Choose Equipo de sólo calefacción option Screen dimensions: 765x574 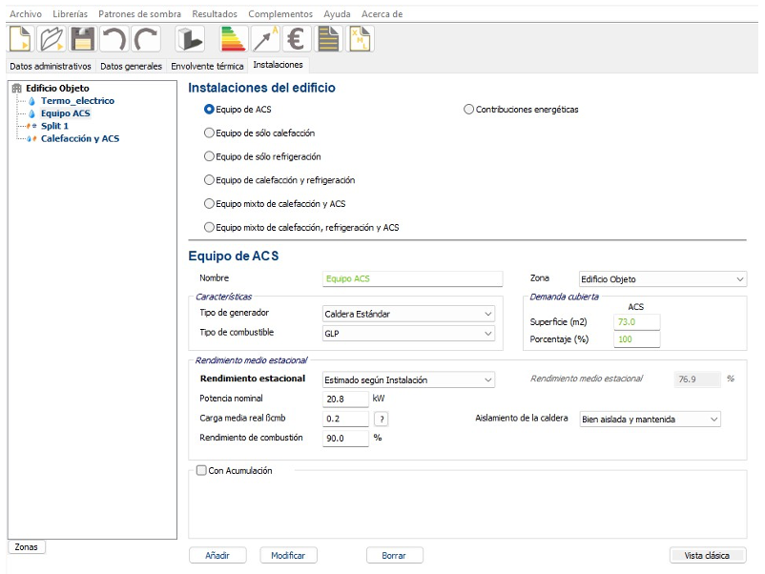(210, 133)
